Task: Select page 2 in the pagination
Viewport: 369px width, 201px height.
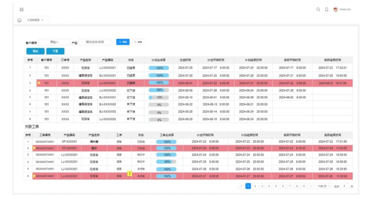Action: pyautogui.click(x=255, y=186)
